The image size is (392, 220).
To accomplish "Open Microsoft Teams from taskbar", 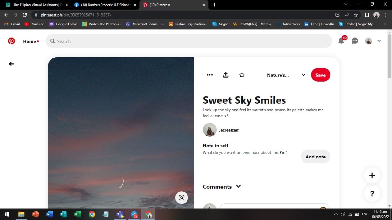I will (x=120, y=214).
